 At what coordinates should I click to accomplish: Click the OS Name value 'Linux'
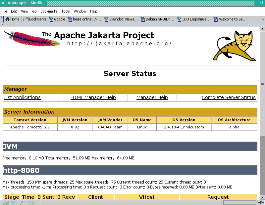coord(142,127)
